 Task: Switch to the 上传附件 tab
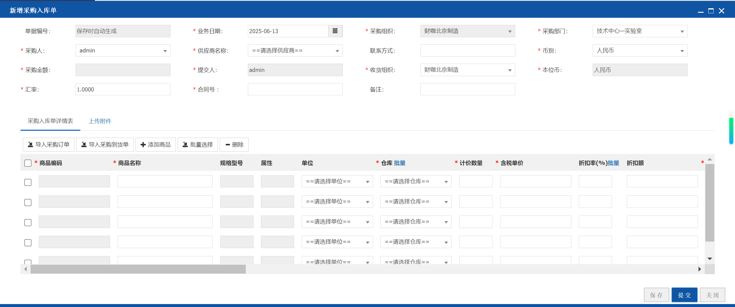100,121
